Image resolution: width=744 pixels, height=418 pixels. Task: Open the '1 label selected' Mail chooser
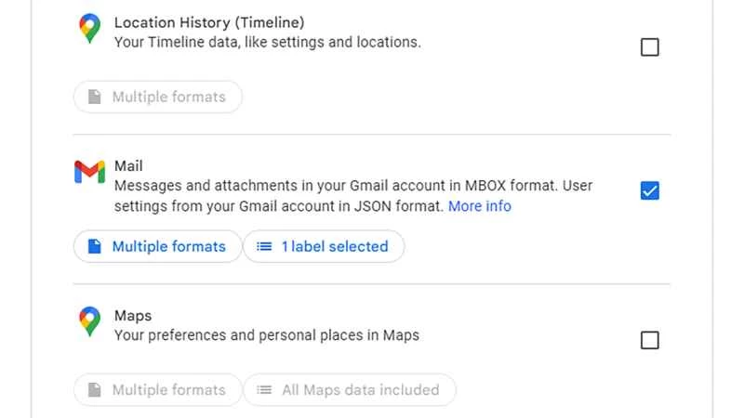pyautogui.click(x=324, y=246)
